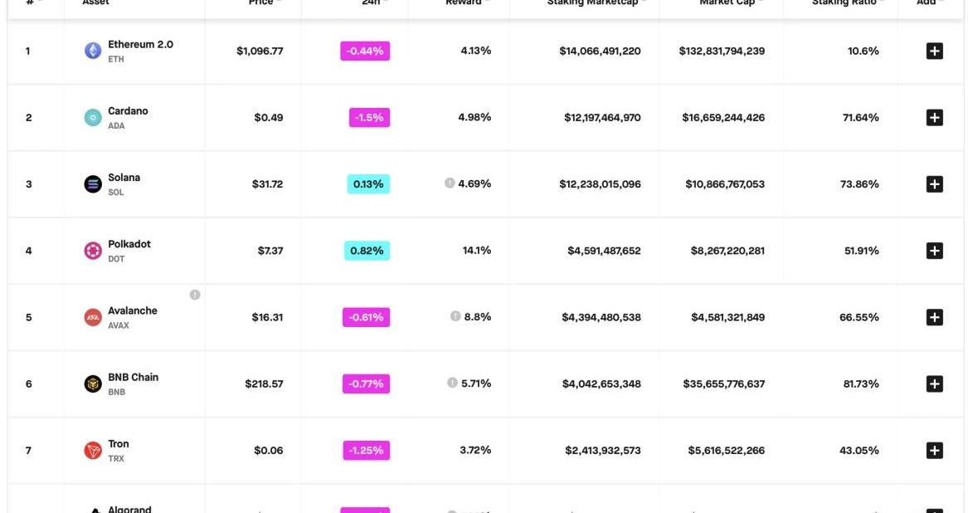This screenshot has height=513, width=968.
Task: Add BNB Chain via its plus button
Action: point(934,384)
